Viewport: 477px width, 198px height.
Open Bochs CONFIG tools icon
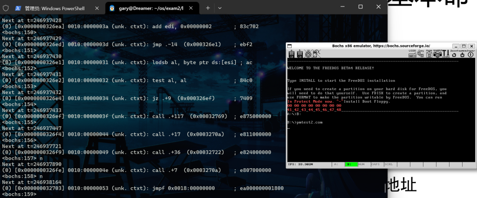445,54
